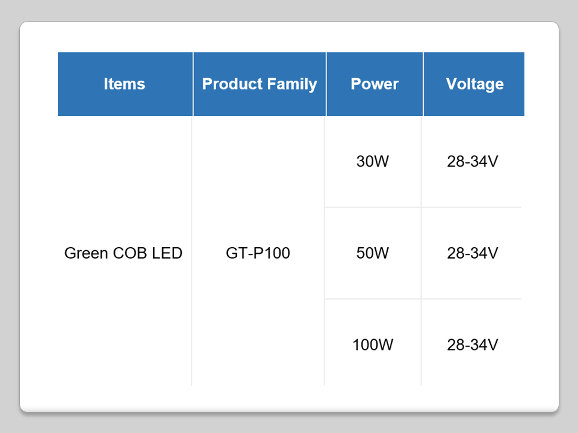The height and width of the screenshot is (433, 578).
Task: Select the Product Family header cell
Action: [x=259, y=84]
